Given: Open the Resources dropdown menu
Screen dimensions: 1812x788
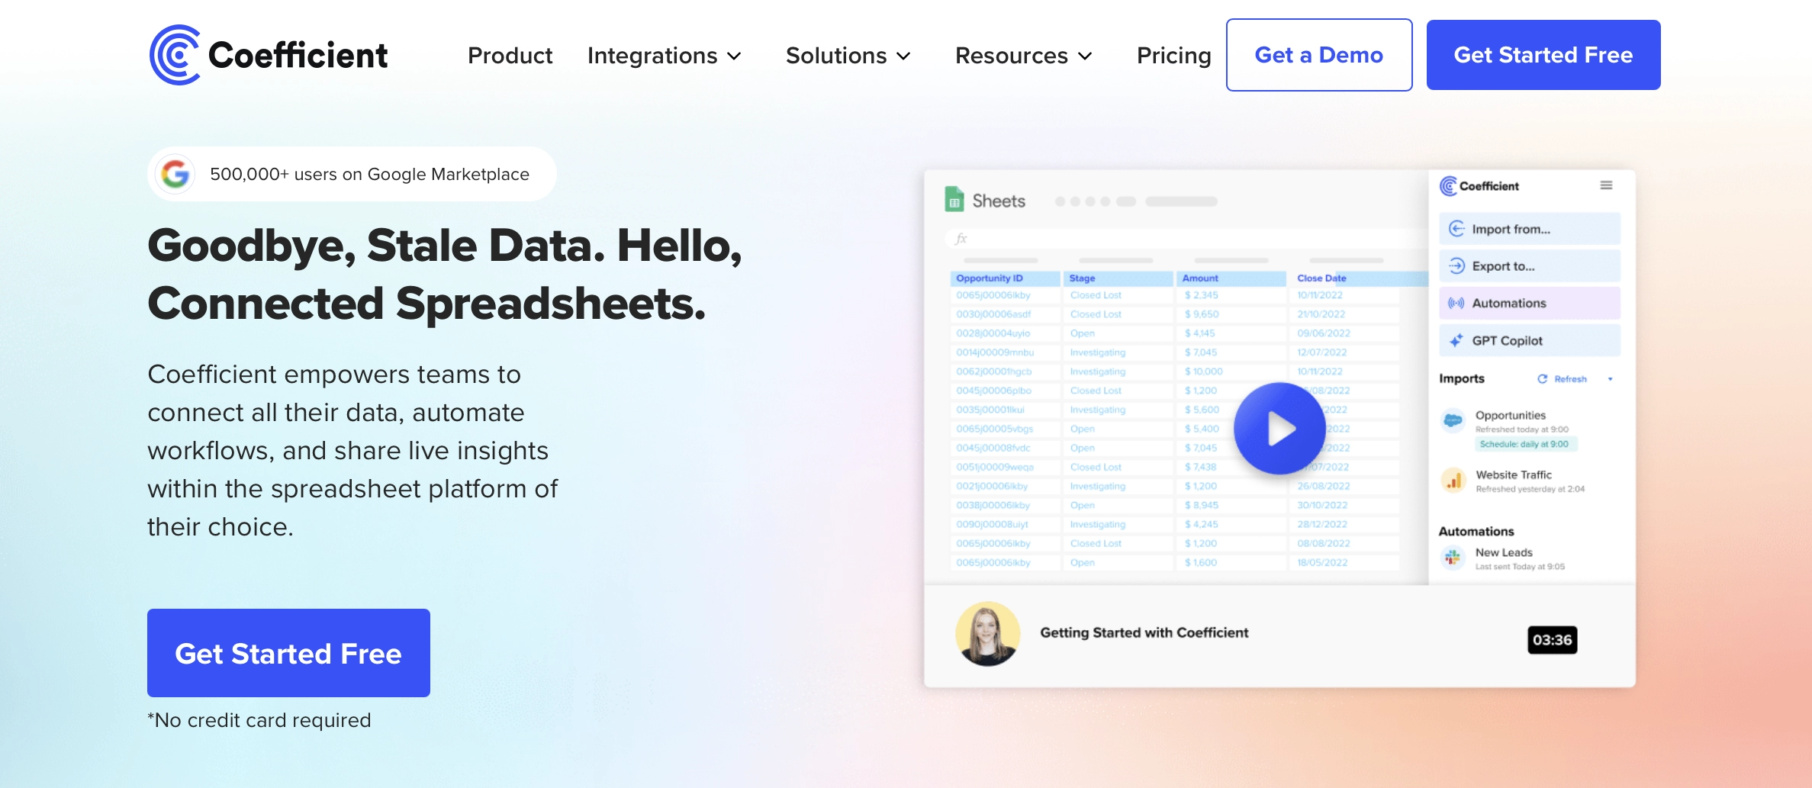Looking at the screenshot, I should click(1023, 56).
